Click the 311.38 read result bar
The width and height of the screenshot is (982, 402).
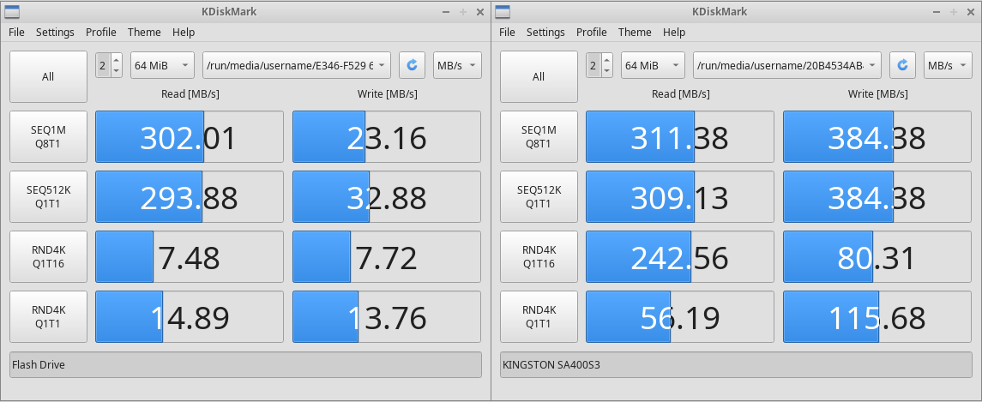point(679,136)
